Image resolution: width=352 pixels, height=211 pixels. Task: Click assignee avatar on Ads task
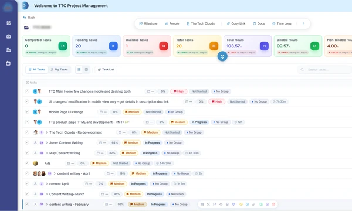35,164
